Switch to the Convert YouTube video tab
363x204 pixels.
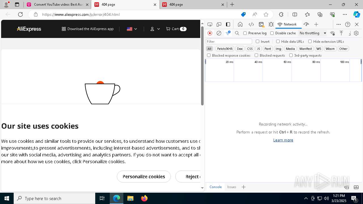point(58,5)
